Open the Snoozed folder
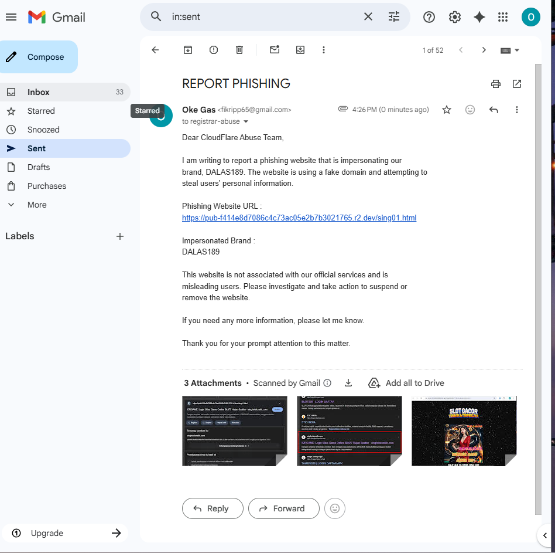The height and width of the screenshot is (553, 555). point(65,130)
